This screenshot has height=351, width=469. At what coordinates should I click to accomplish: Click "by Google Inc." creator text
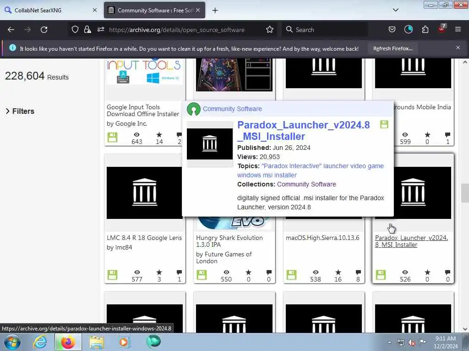coord(126,123)
